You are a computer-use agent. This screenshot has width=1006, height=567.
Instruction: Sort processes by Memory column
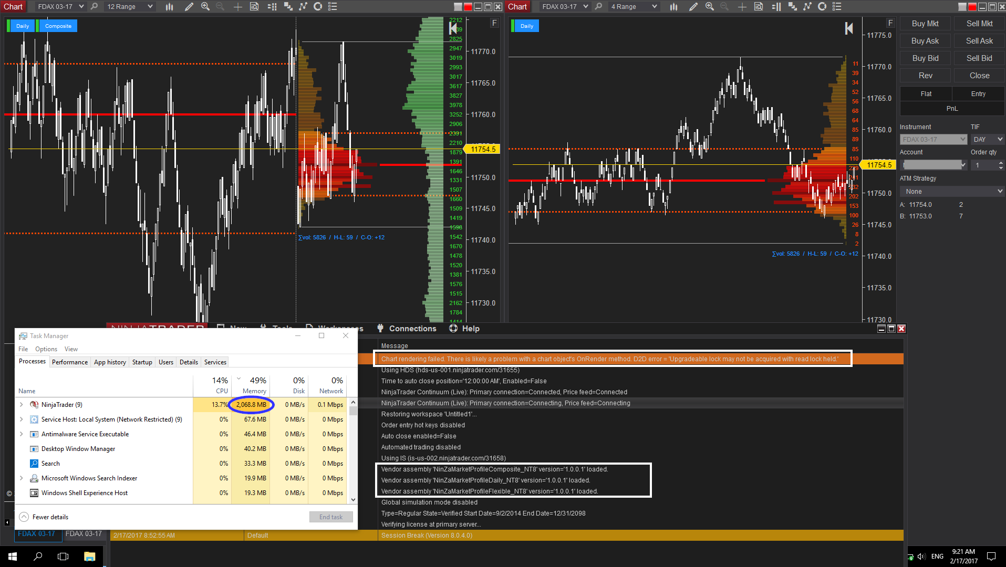251,386
